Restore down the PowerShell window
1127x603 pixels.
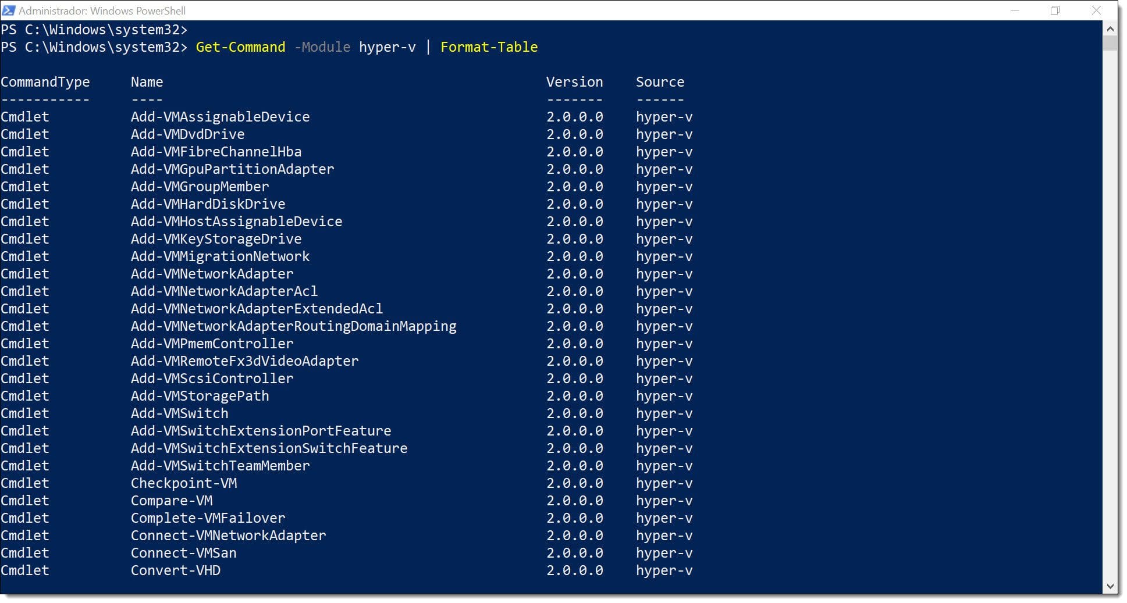click(1055, 10)
